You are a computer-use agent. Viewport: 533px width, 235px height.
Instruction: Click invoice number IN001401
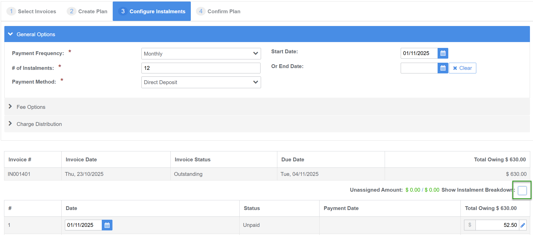19,174
